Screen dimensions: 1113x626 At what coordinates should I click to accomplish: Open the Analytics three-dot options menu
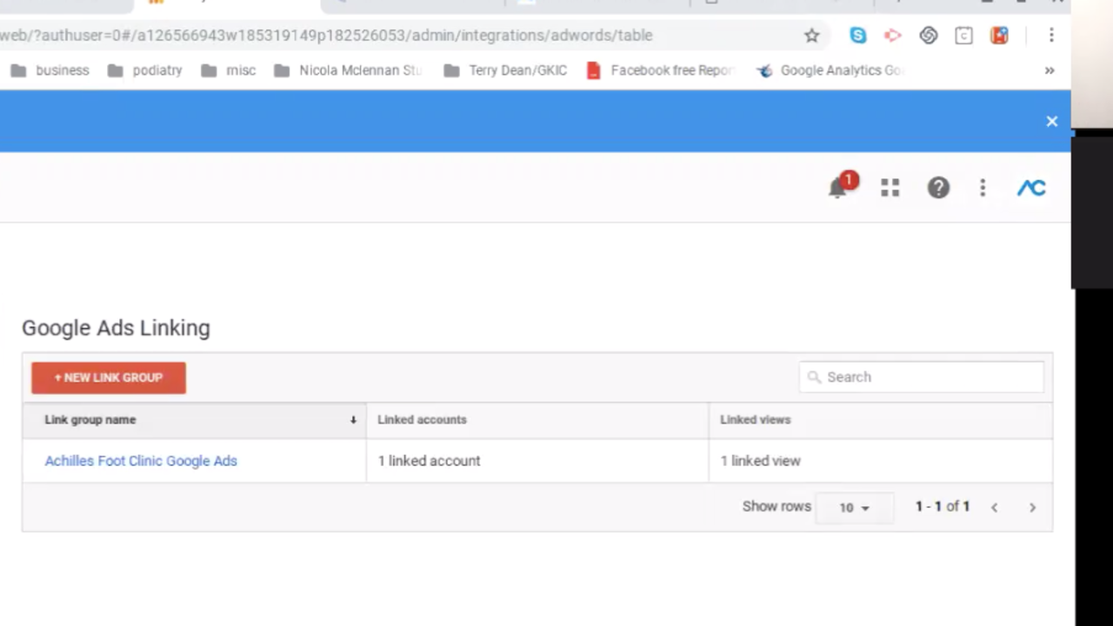coord(983,188)
